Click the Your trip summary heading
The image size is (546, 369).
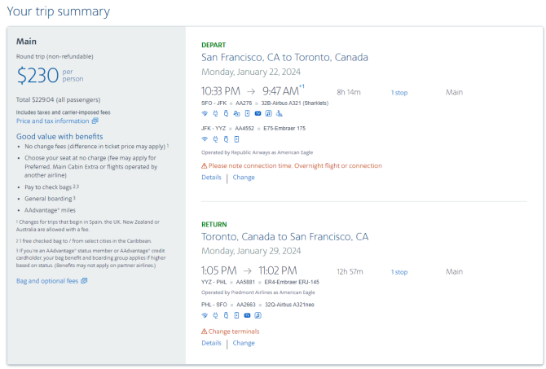[x=58, y=11]
